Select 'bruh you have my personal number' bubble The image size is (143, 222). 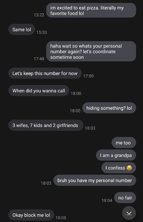(95, 180)
